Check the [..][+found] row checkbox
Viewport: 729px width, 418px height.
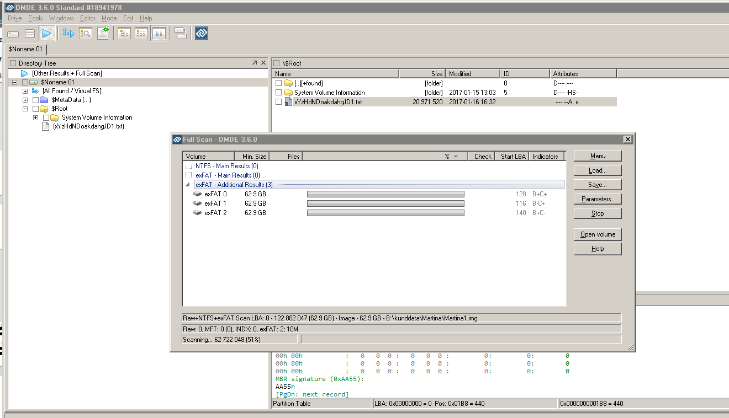click(x=278, y=83)
